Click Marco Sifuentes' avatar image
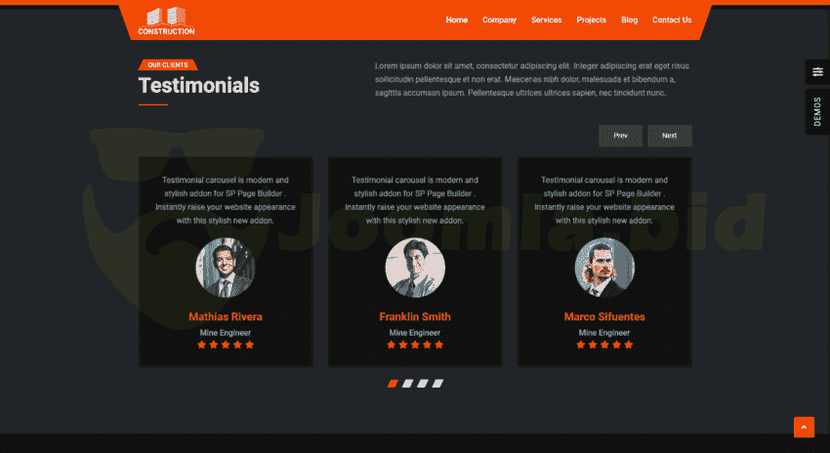 [x=604, y=268]
